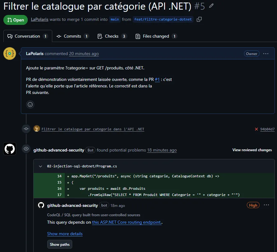Open LaPolaris profile link in merge line
This screenshot has width=277, height=252.
40,19
